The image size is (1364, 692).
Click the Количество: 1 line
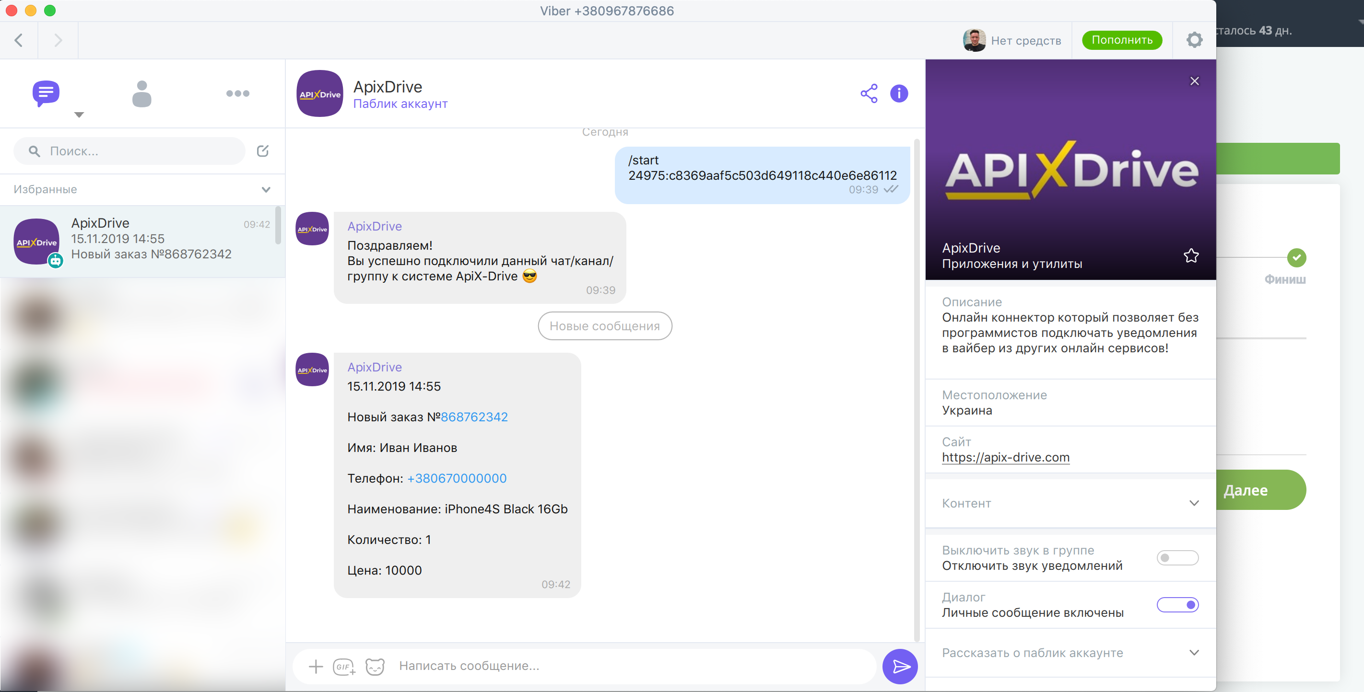pyautogui.click(x=389, y=540)
